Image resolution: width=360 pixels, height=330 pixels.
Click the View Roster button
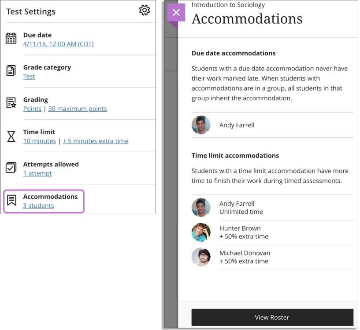272,317
